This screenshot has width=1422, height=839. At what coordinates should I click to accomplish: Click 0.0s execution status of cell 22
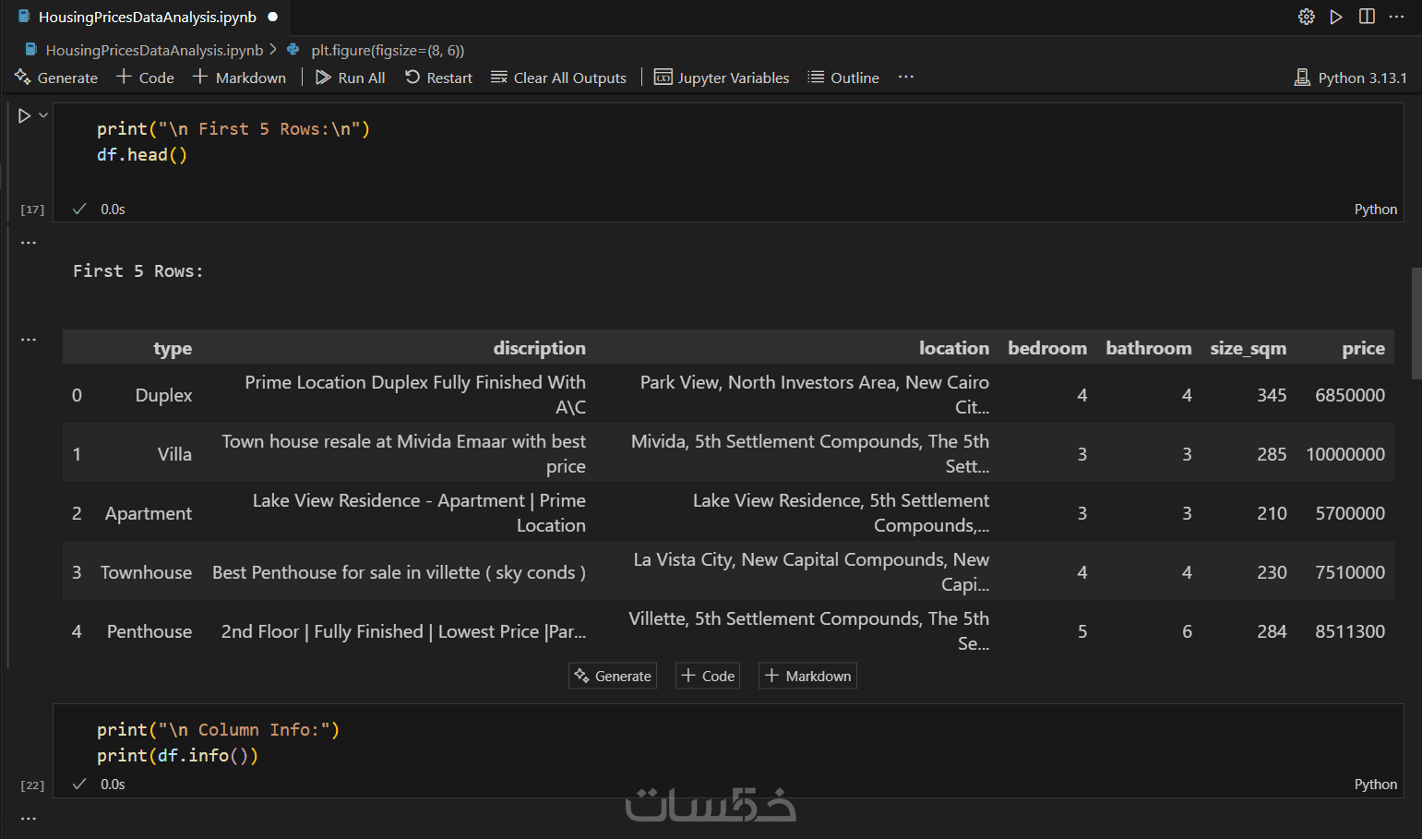pyautogui.click(x=113, y=785)
